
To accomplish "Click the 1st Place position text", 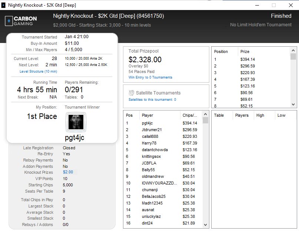I will point(42,116).
